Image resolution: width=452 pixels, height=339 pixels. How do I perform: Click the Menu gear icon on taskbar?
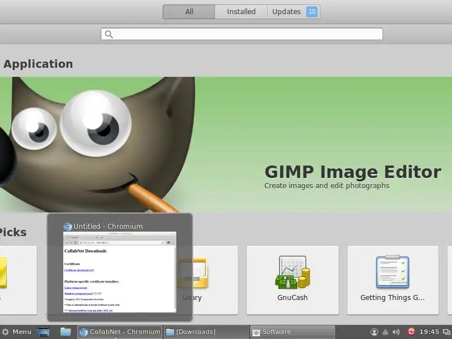[x=5, y=332]
